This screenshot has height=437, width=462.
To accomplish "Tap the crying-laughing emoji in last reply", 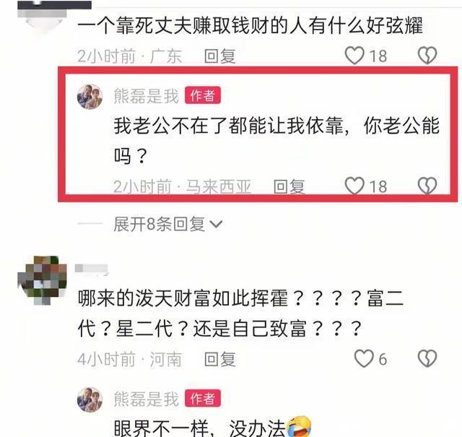I will tap(298, 427).
